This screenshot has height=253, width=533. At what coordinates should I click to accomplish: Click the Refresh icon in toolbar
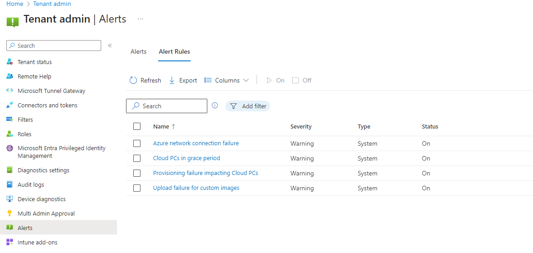(x=133, y=80)
